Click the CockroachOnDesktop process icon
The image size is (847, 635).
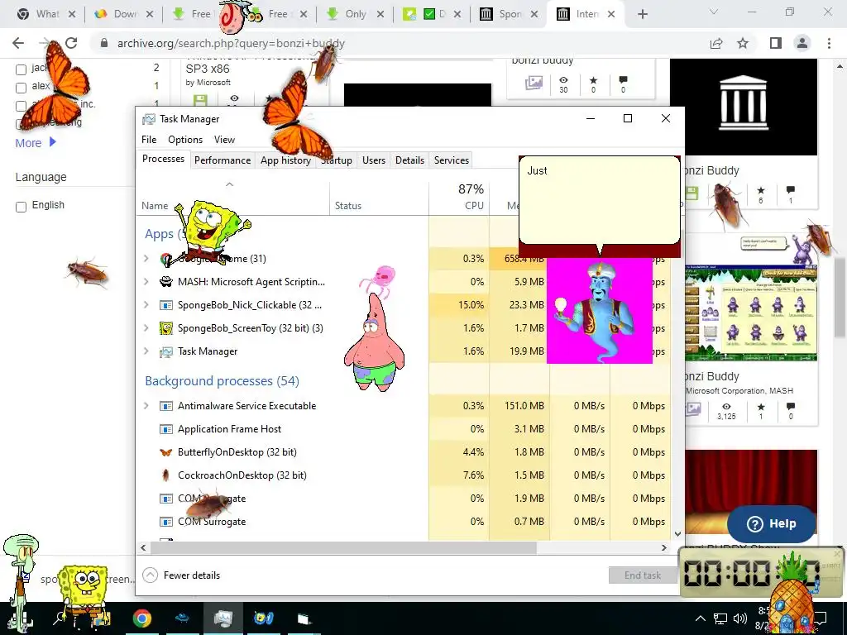(x=165, y=475)
